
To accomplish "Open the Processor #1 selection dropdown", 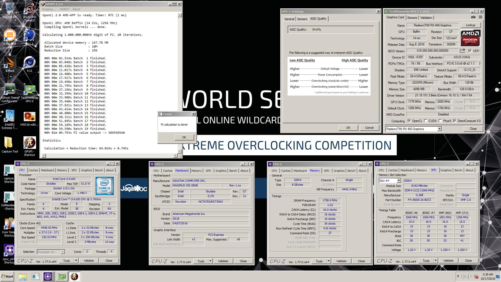I will point(63,252).
